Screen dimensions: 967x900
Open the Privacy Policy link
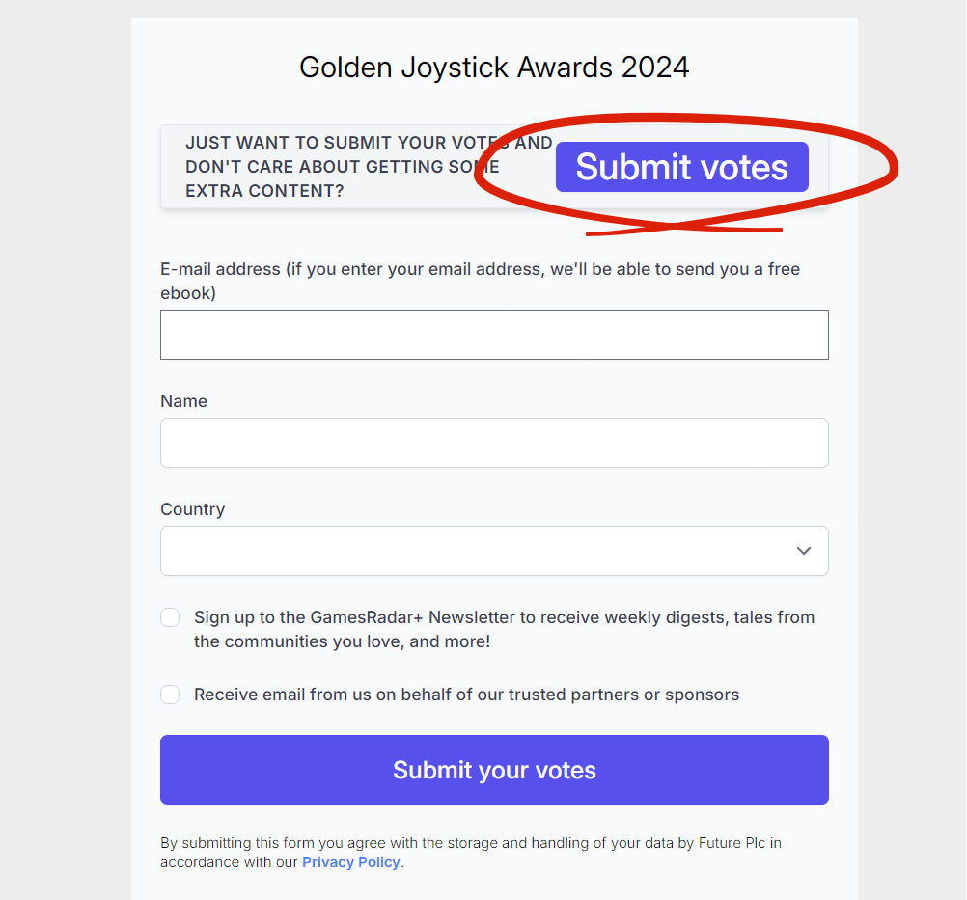pyautogui.click(x=351, y=861)
